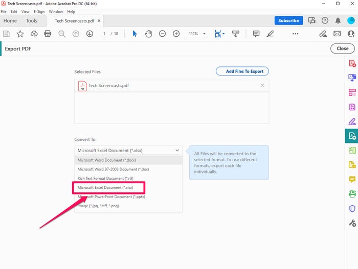This screenshot has height=269, width=358.
Task: Click the bookmark star icon
Action: (20, 34)
